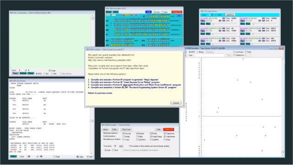Click the green Reset button on the emulator console
This screenshot has width=293, height=165.
(109, 12)
